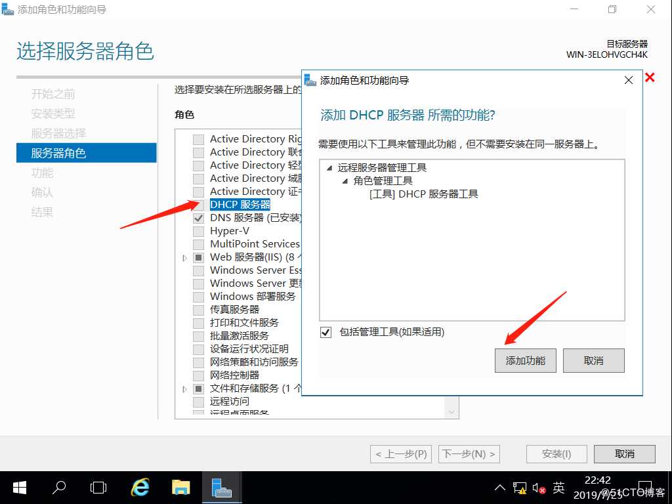
Task: Toggle 包括管理工具(如果适用) checkbox
Action: click(325, 332)
